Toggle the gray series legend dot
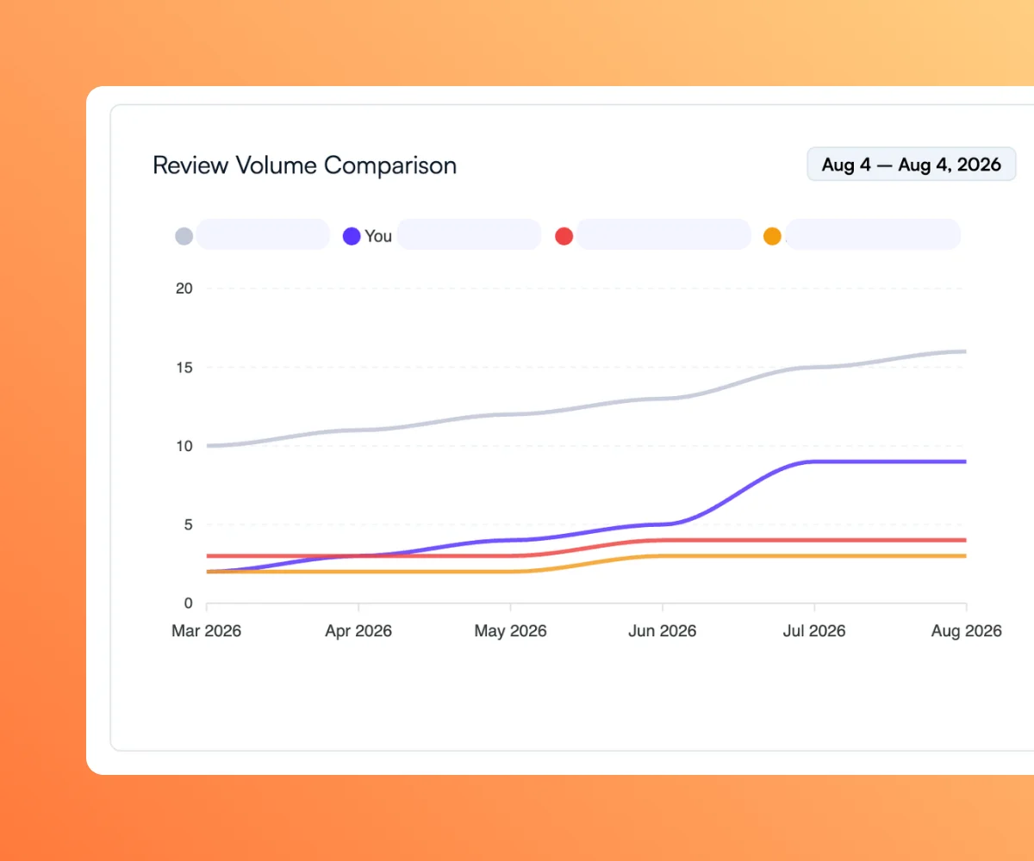Viewport: 1034px width, 861px height. pyautogui.click(x=184, y=236)
